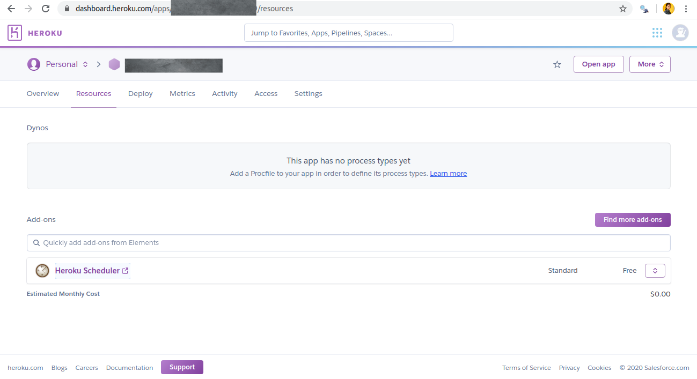Focus the Jump to Favorites search box

[x=349, y=33]
